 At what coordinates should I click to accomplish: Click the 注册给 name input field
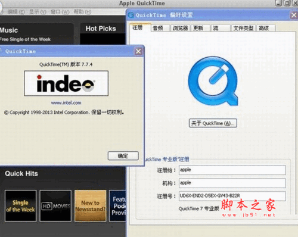point(232,170)
